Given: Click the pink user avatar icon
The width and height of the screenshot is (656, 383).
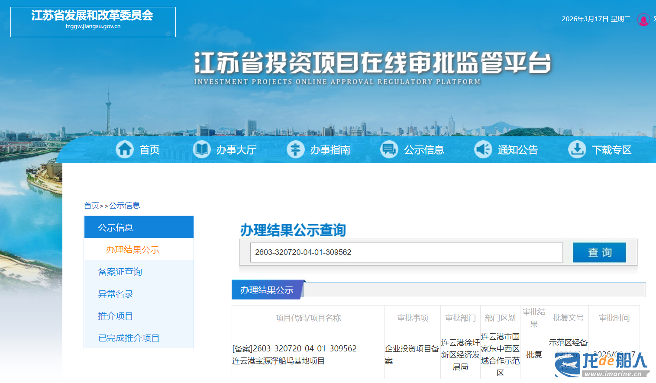Looking at the screenshot, I should coord(643,19).
